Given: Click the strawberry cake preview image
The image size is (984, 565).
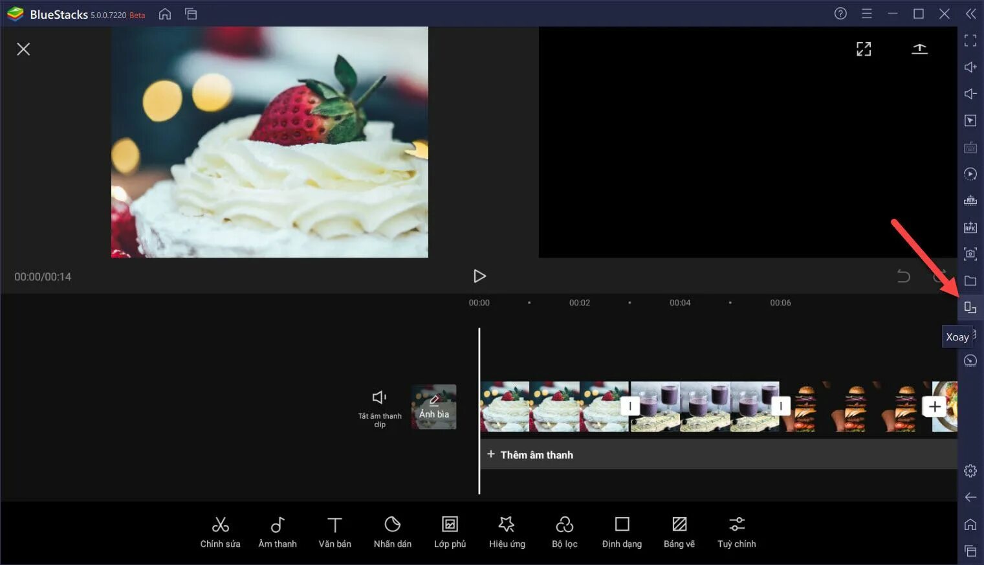Looking at the screenshot, I should (x=270, y=142).
